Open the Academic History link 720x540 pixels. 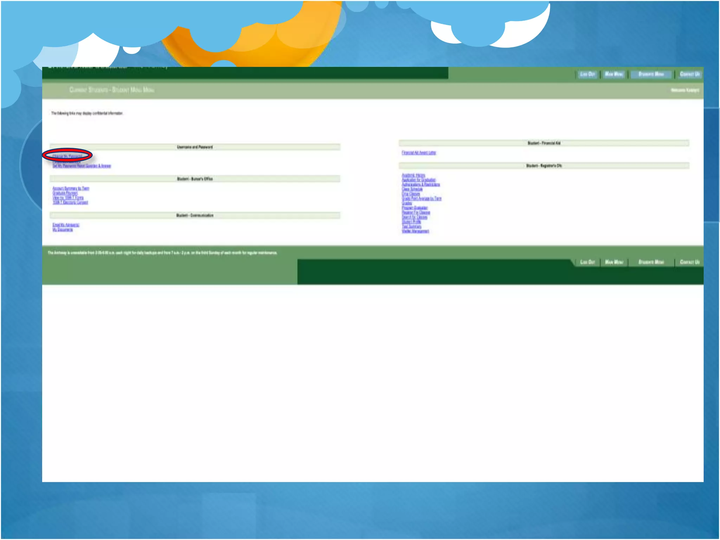(x=413, y=175)
